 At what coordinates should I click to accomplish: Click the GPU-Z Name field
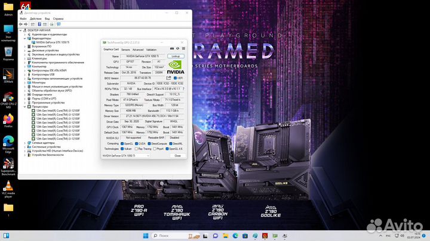(x=143, y=56)
